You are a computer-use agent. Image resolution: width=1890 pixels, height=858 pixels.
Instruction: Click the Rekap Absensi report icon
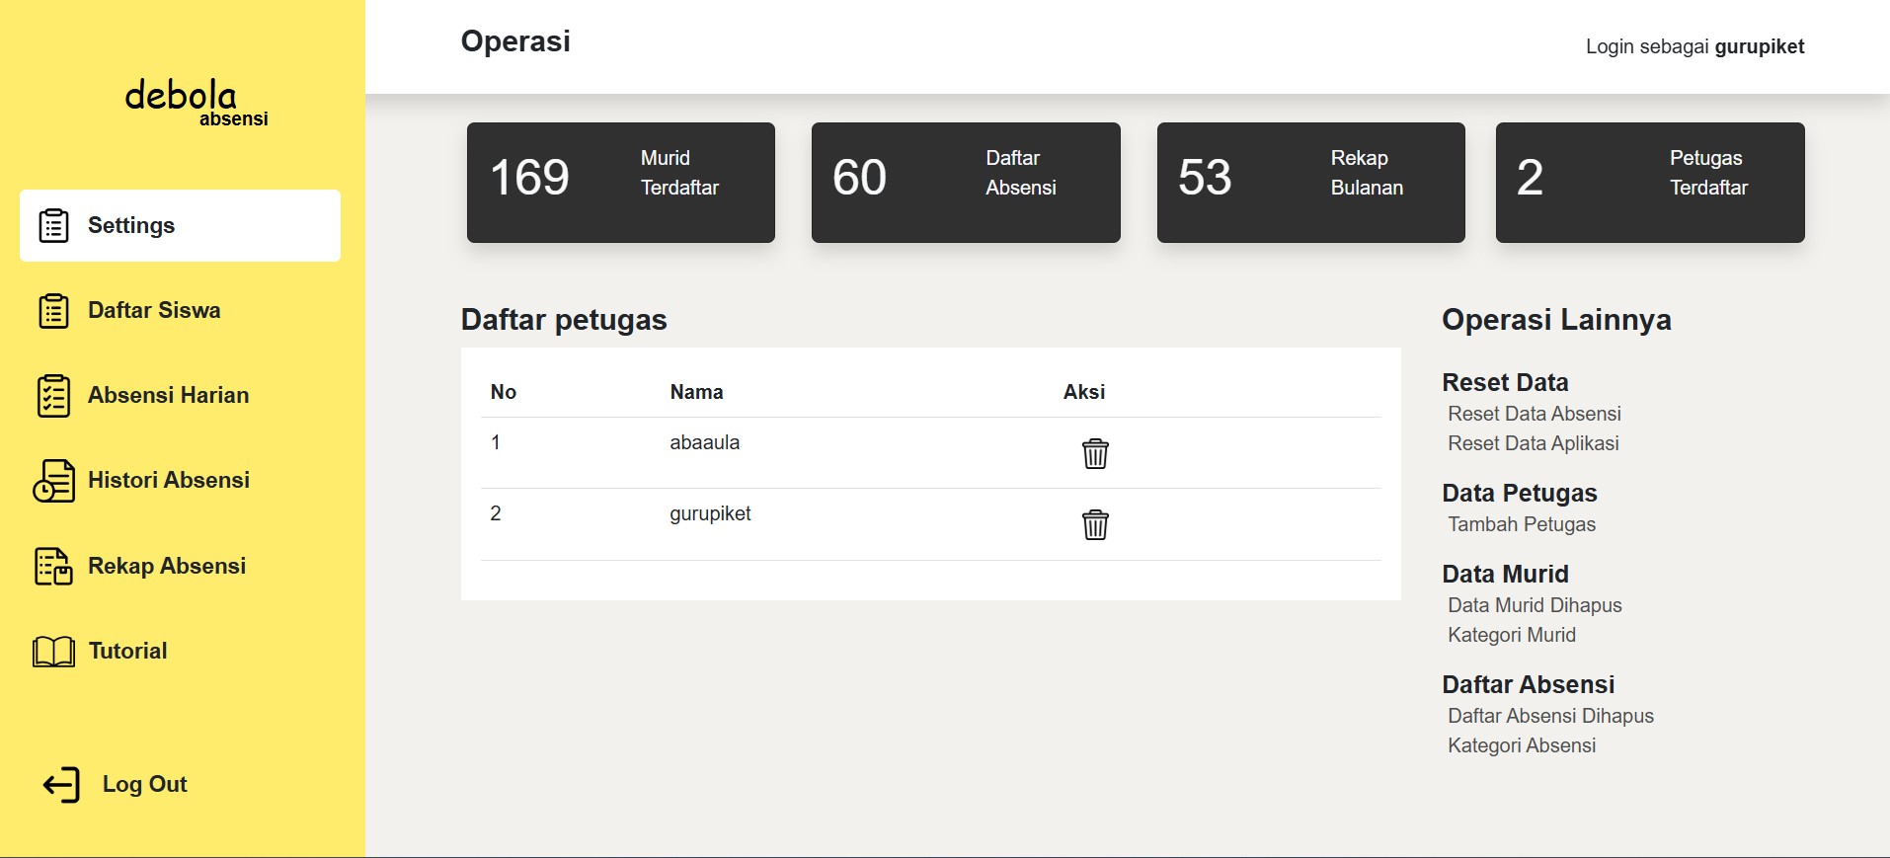coord(53,567)
